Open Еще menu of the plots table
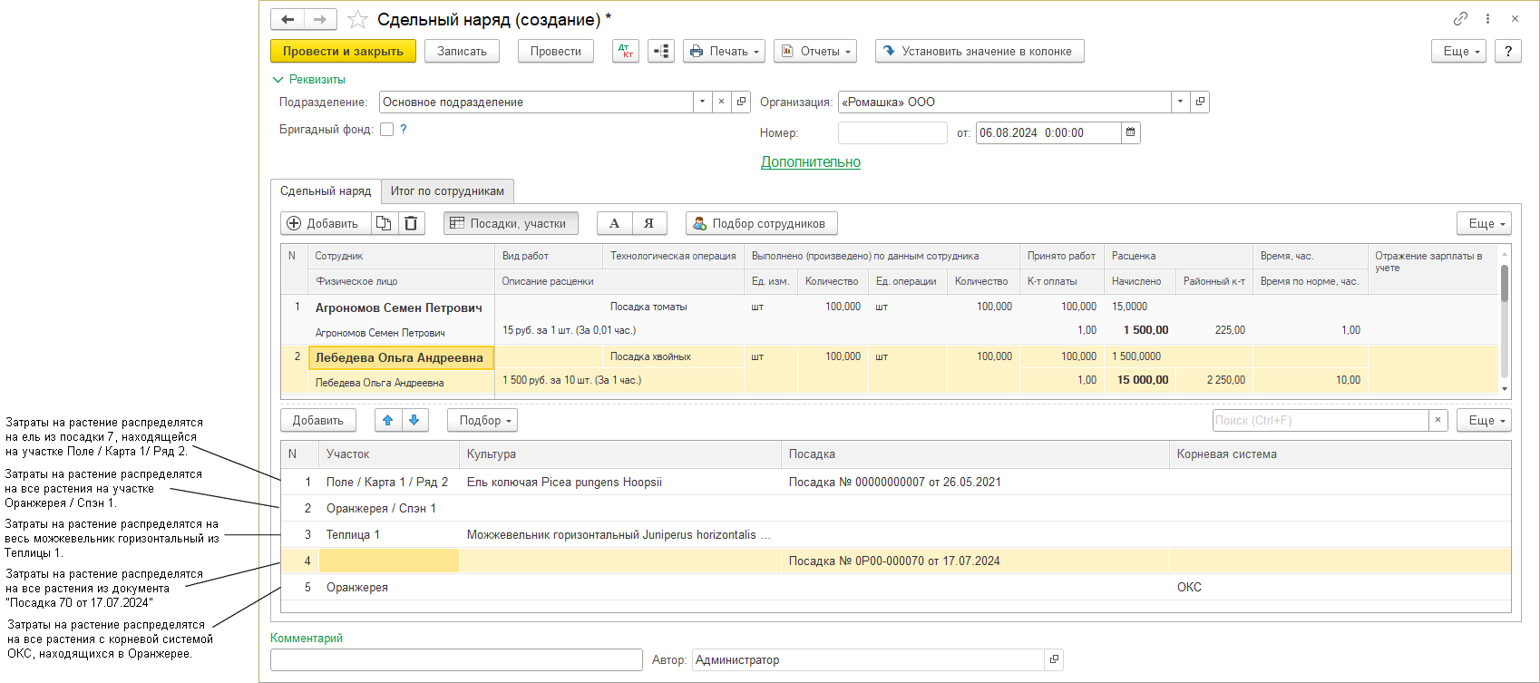 [1485, 420]
